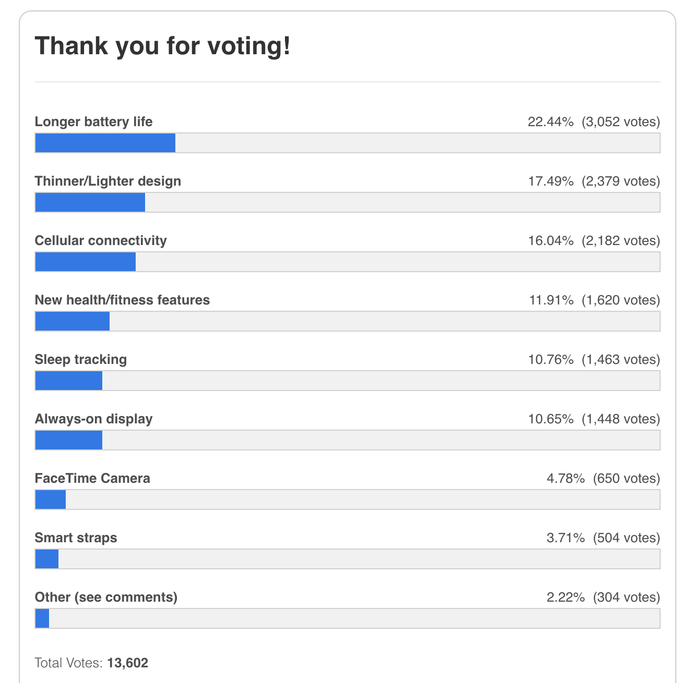Click the Thinner/Lighter design progress bar
Viewport: 693px width, 683px height.
[x=347, y=202]
